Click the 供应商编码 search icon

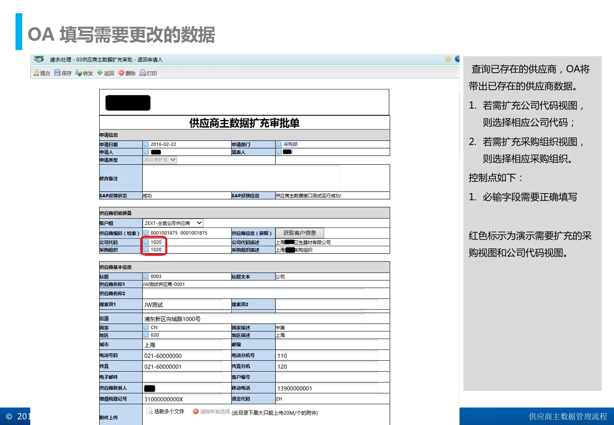coord(146,233)
